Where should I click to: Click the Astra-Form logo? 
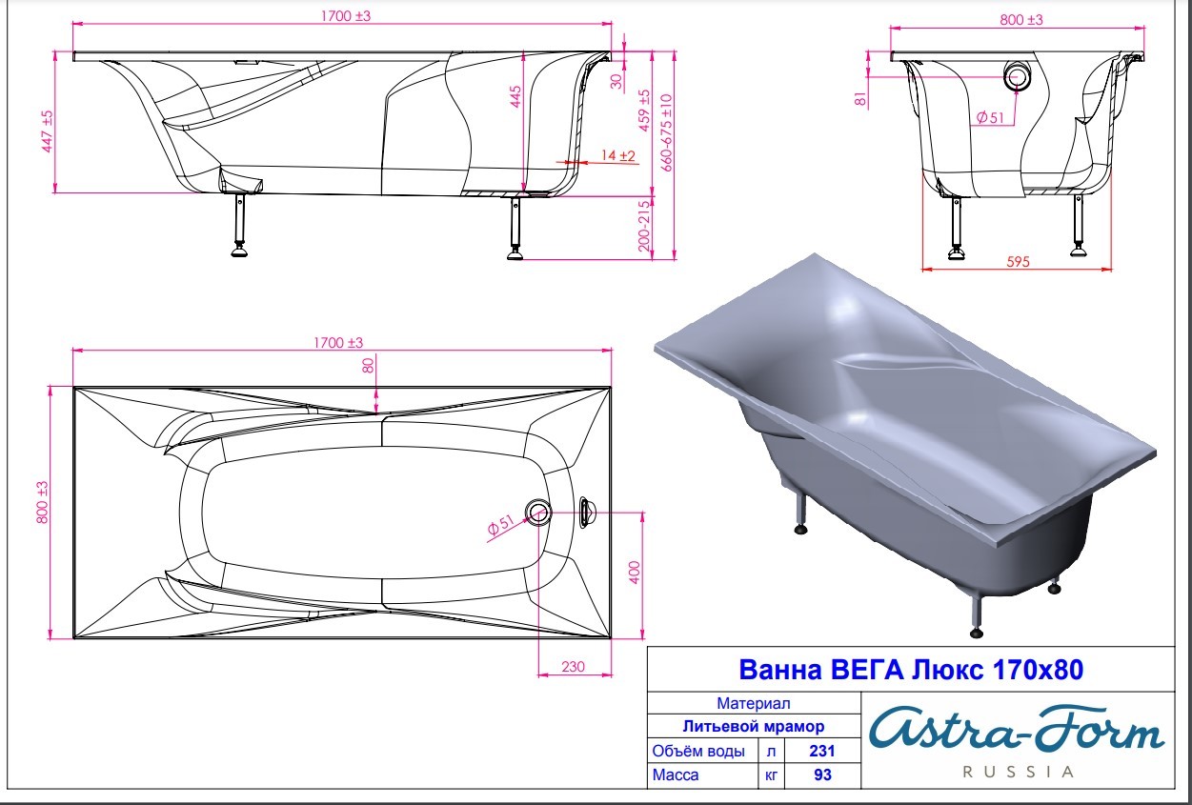1016,733
